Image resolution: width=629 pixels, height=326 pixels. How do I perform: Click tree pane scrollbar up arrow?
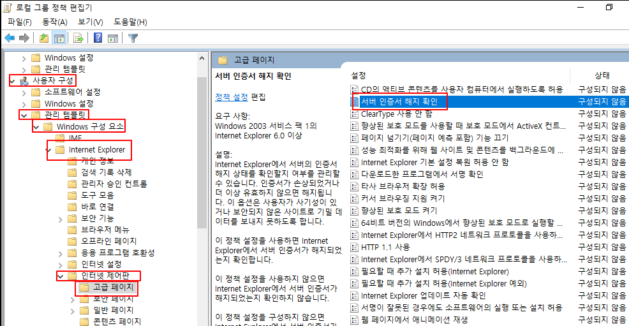[x=202, y=59]
